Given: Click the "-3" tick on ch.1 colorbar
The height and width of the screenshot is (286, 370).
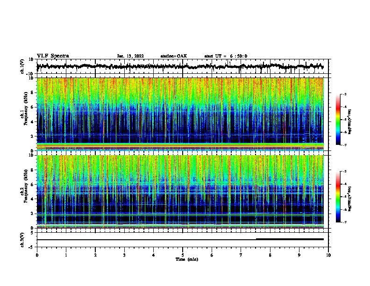Looking at the screenshot, I should pos(344,94).
